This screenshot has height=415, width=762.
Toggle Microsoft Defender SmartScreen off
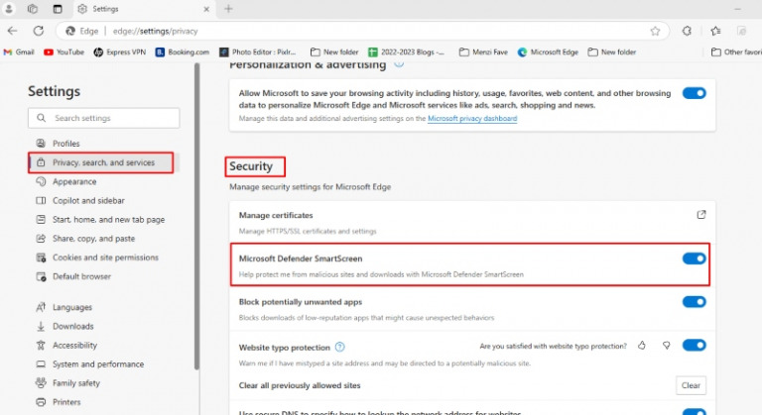click(694, 259)
